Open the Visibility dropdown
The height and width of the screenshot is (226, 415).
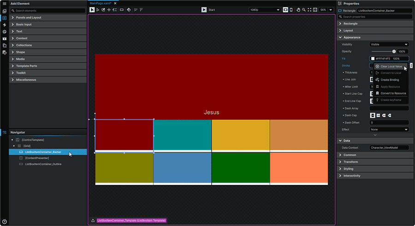click(x=389, y=44)
